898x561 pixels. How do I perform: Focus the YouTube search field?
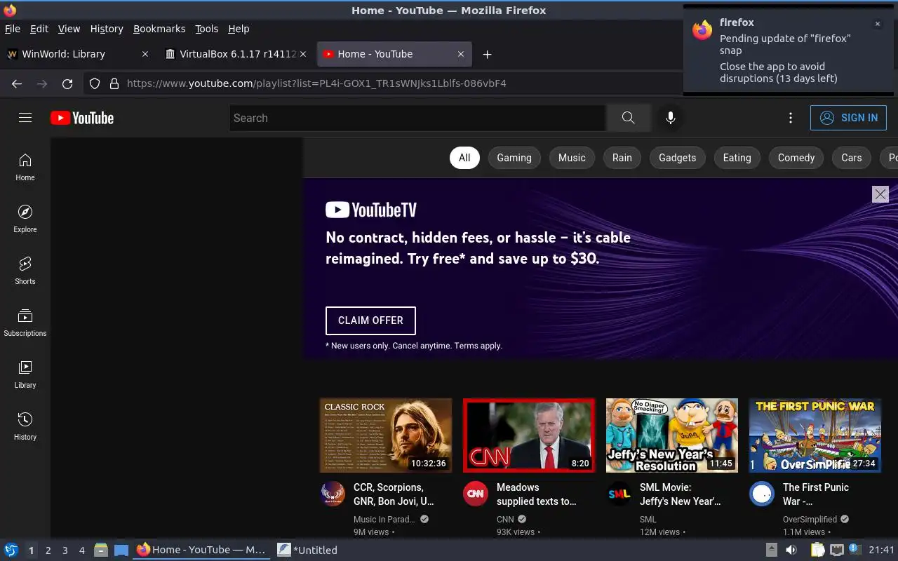417,118
